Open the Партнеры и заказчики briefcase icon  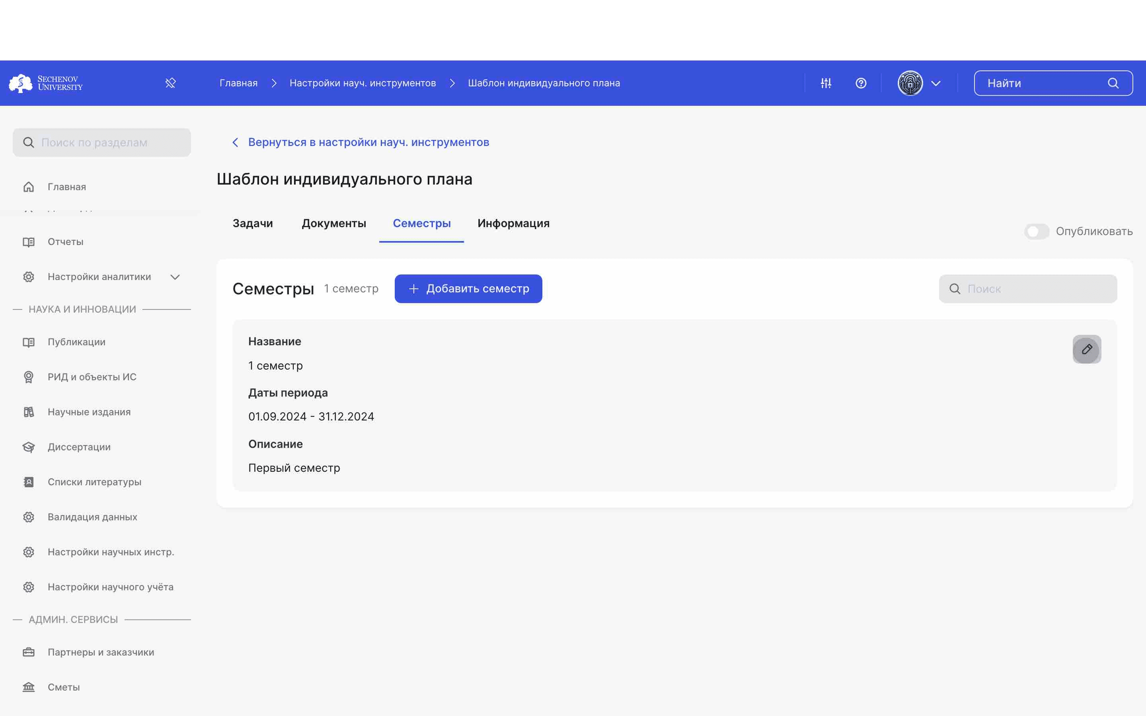[x=28, y=652]
